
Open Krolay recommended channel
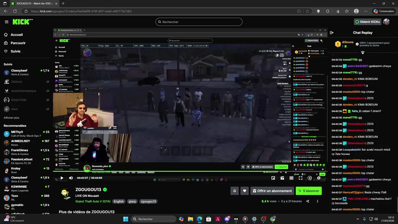click(26, 170)
